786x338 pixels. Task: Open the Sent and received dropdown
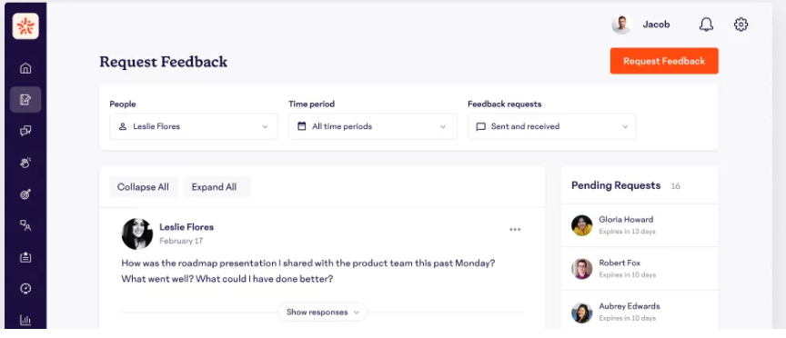click(x=552, y=126)
